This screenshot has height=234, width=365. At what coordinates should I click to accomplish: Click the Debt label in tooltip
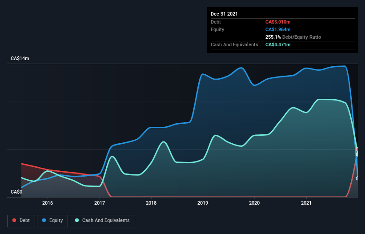click(216, 22)
